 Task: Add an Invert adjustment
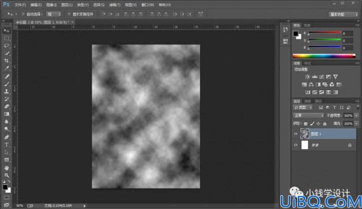(x=308, y=92)
